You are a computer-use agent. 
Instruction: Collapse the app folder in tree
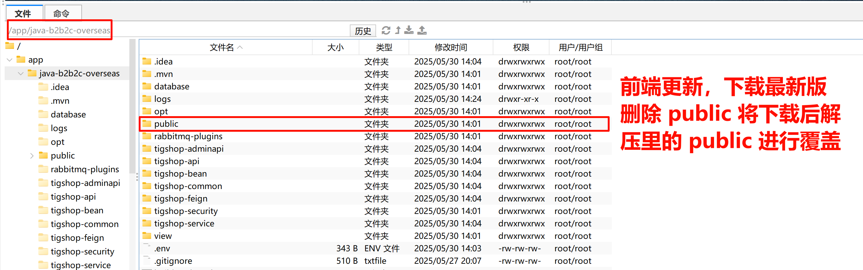coord(10,60)
